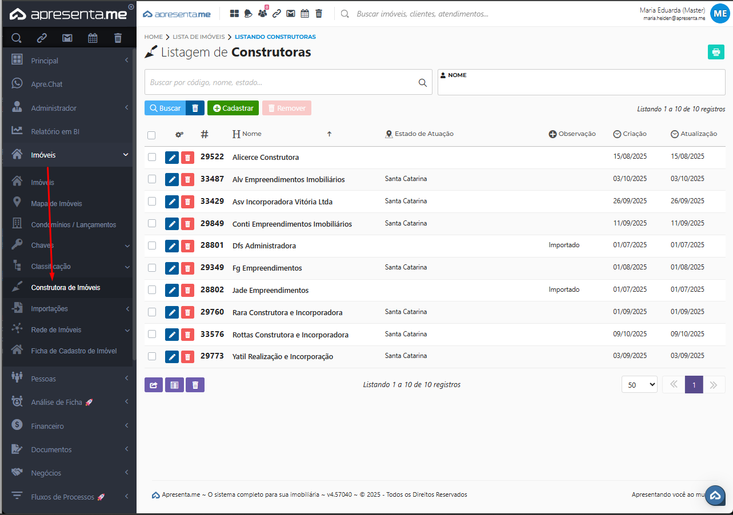Open the mail icon in top toolbar
The height and width of the screenshot is (515, 733).
(291, 14)
